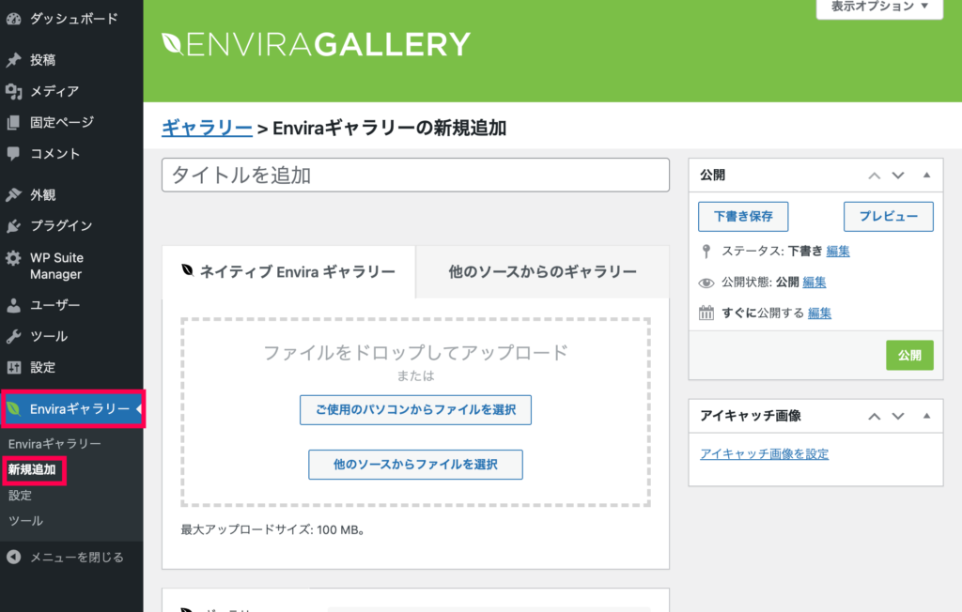Click 他のソースからファイルを選択 button
The width and height of the screenshot is (962, 612).
coord(415,465)
